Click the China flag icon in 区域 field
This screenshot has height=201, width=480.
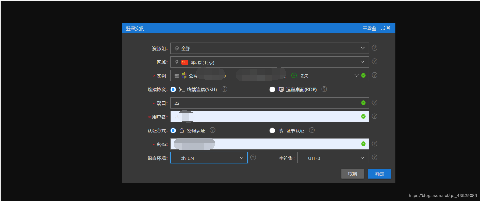coord(185,62)
